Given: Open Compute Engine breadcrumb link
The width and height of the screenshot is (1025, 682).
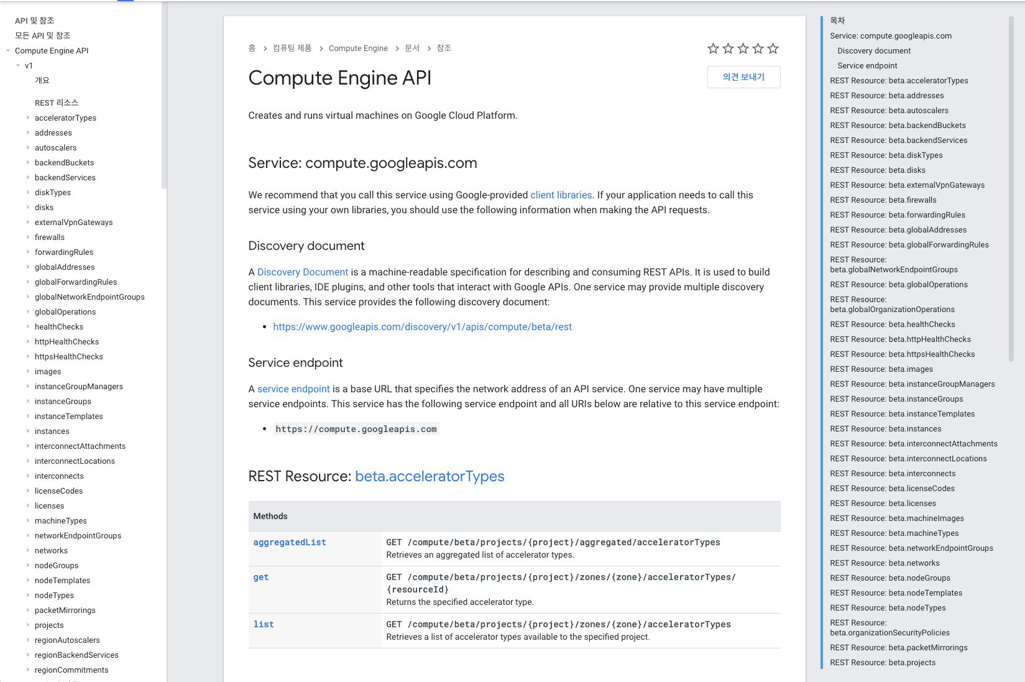Looking at the screenshot, I should [x=358, y=48].
